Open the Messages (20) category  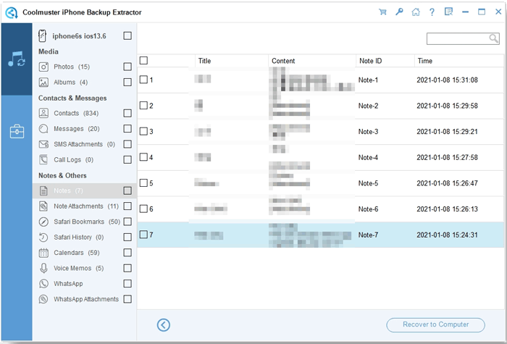tap(77, 129)
